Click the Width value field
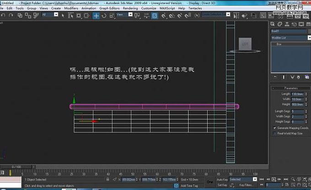The image size is (311, 190). (298, 99)
